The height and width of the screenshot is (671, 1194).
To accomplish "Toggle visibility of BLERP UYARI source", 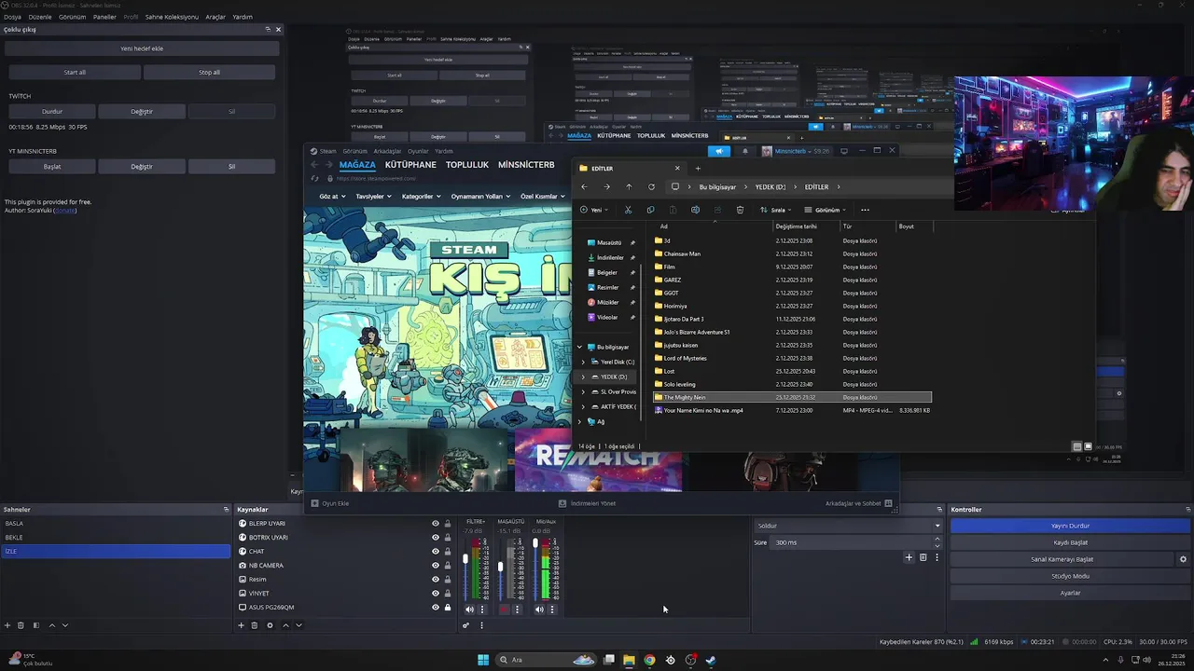I will (435, 524).
